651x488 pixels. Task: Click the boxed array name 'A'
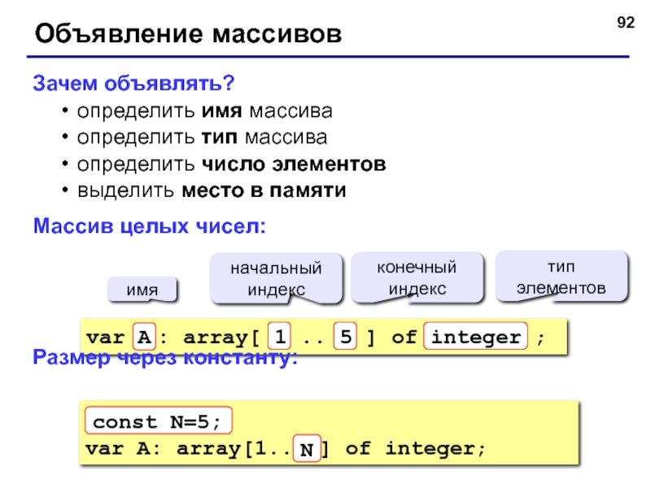tap(145, 337)
